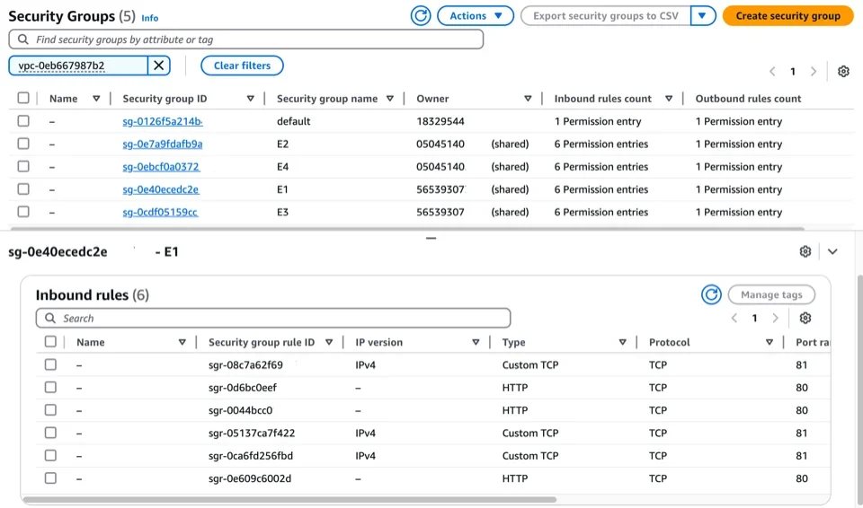This screenshot has width=863, height=508.
Task: Click the horizontal scrollbar under inbound rules
Action: point(288,499)
